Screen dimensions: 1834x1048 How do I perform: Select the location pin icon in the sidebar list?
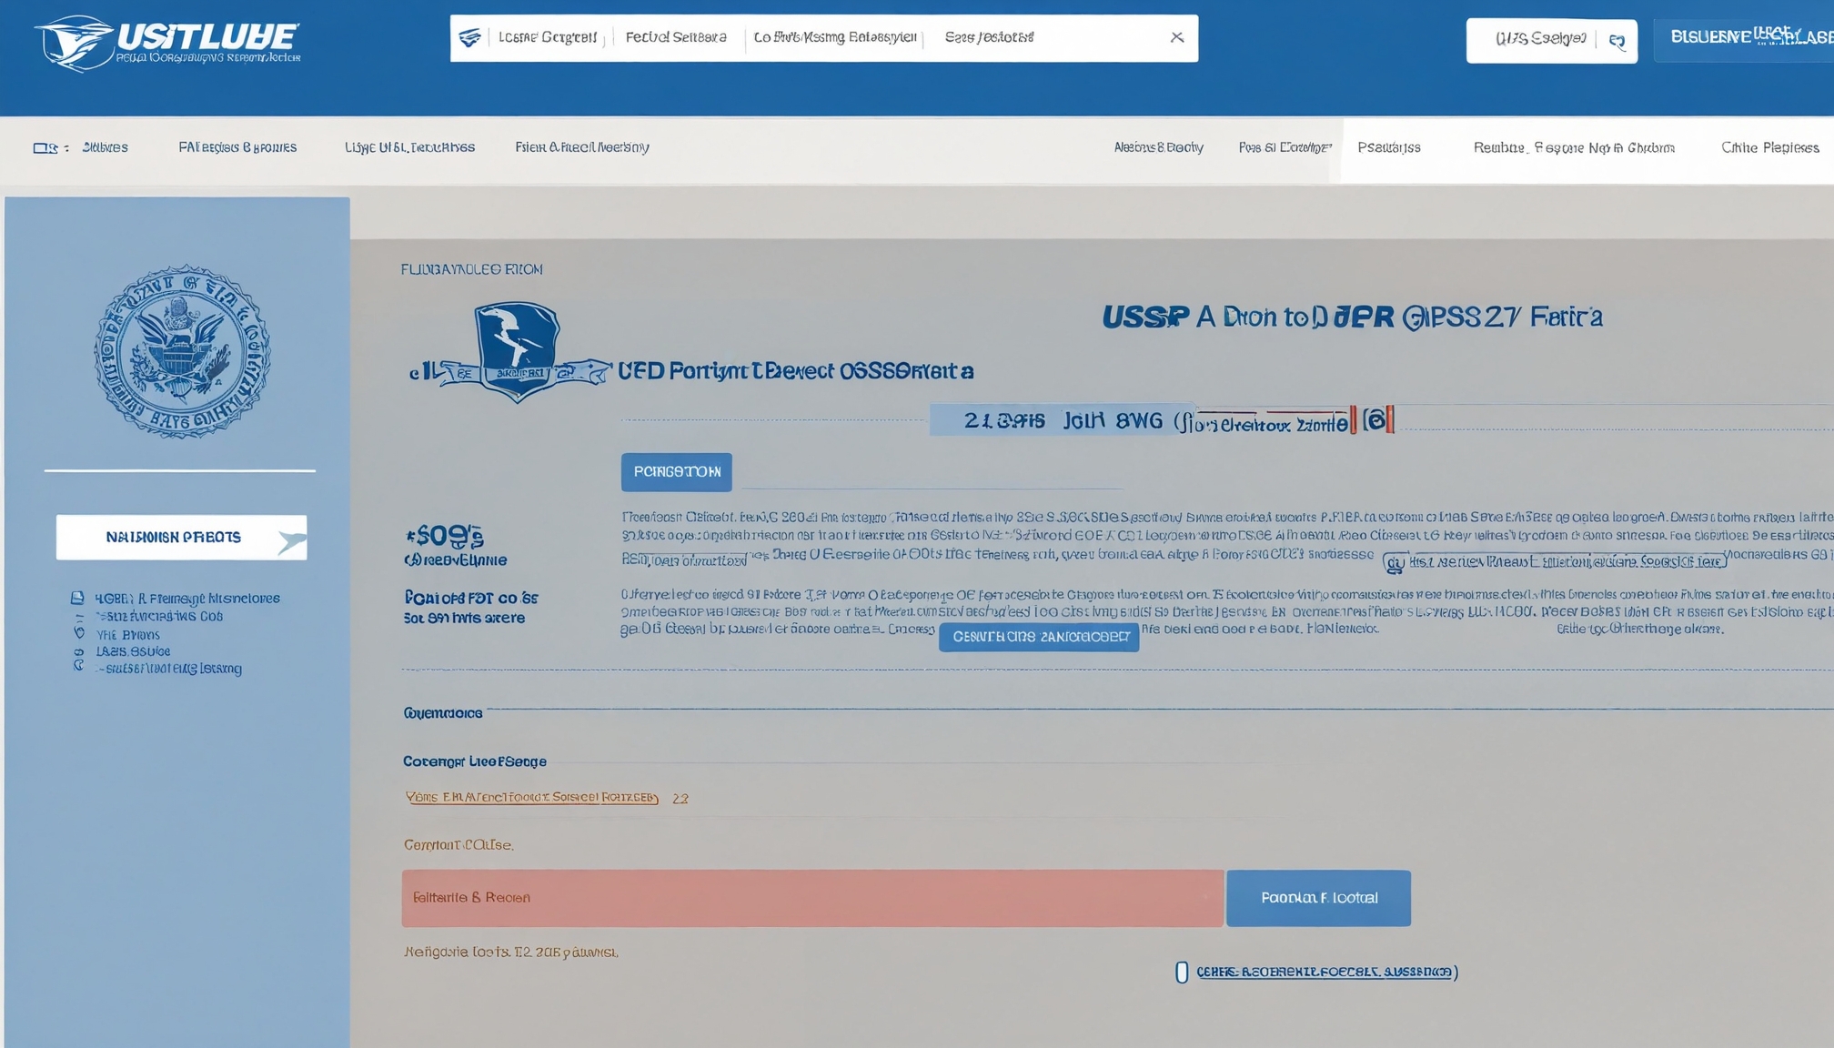(x=78, y=633)
